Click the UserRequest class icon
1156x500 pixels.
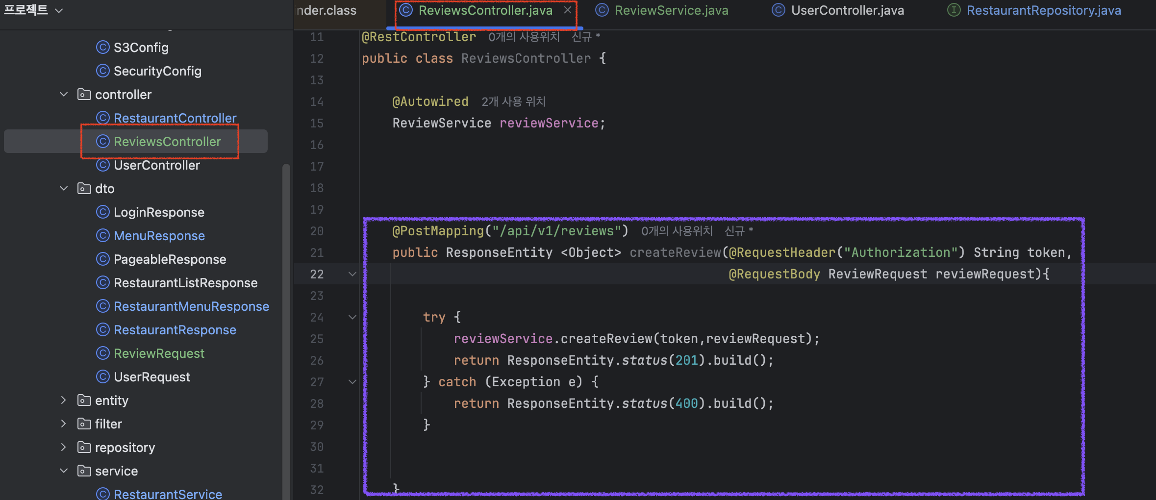(x=102, y=376)
